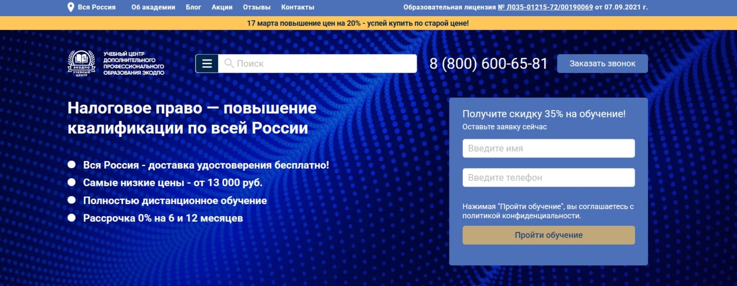
Task: Open the educational license number link
Action: tap(545, 7)
